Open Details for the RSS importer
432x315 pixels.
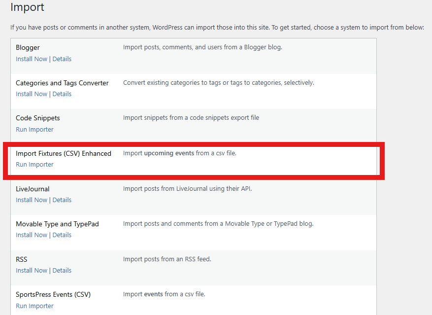tap(62, 270)
